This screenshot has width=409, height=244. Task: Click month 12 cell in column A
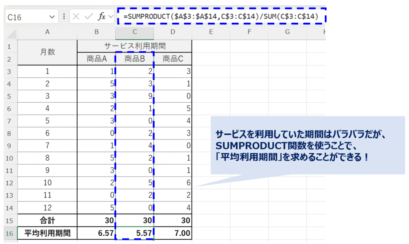[x=47, y=208]
